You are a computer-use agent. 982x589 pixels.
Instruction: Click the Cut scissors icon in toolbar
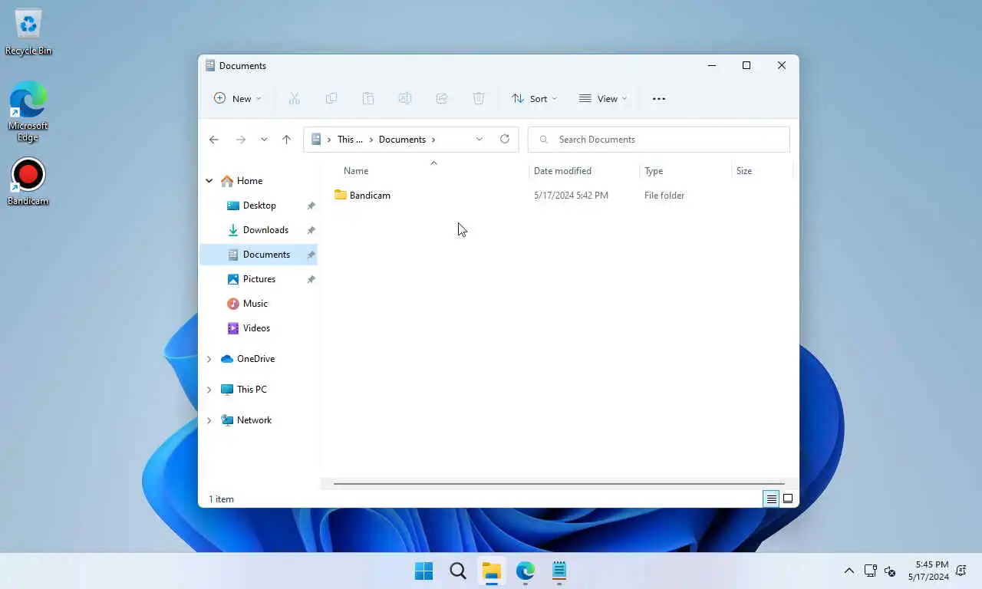[x=294, y=98]
